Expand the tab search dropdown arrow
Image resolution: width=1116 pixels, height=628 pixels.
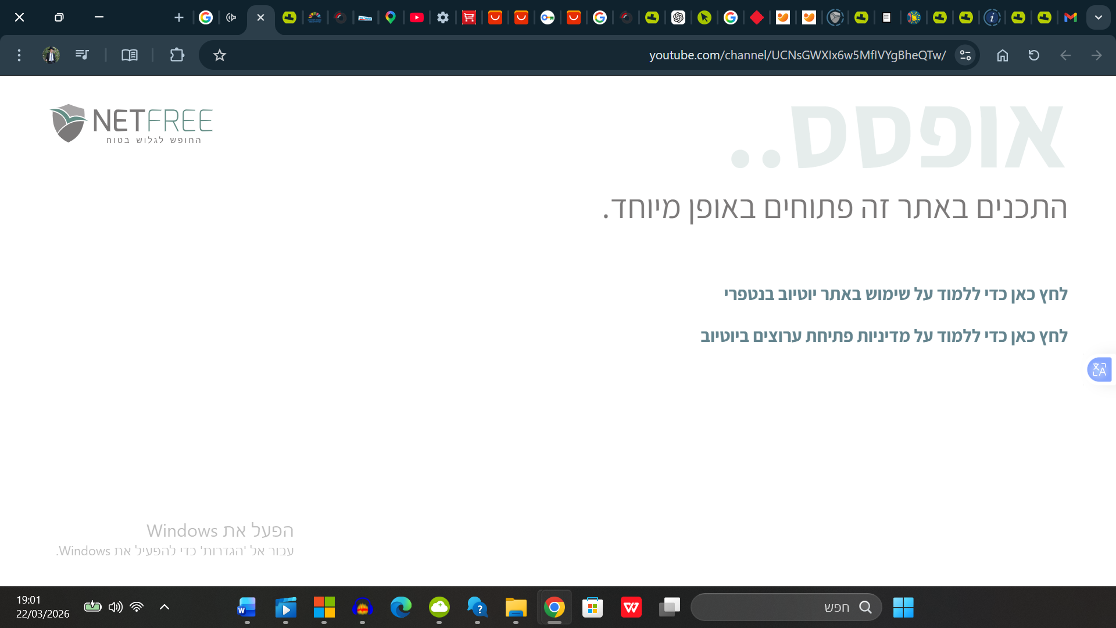[x=1098, y=17]
